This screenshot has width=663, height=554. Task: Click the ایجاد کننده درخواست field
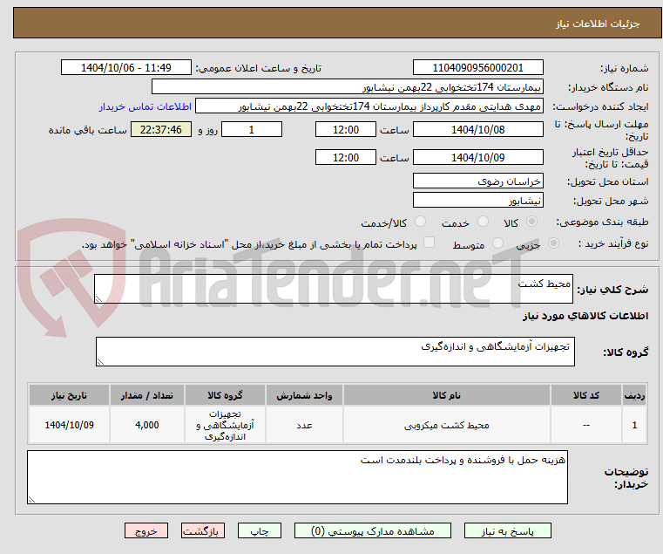click(369, 106)
